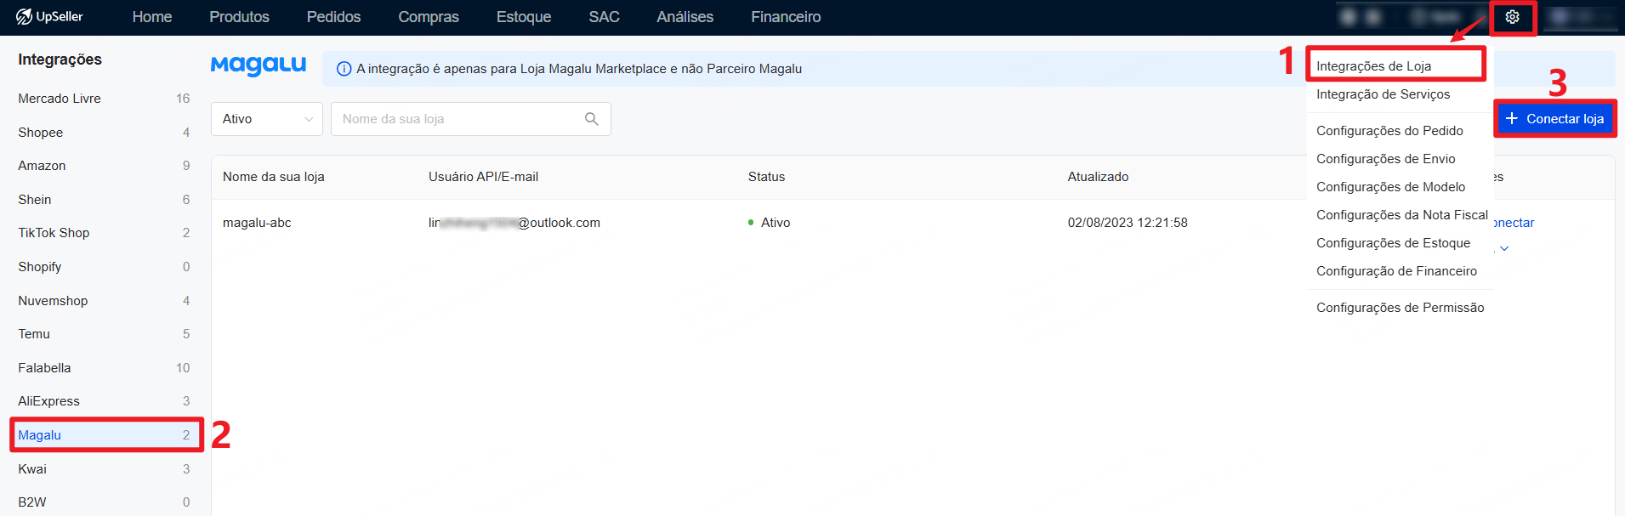This screenshot has height=516, width=1625.
Task: Open the Financeiro menu
Action: (786, 17)
